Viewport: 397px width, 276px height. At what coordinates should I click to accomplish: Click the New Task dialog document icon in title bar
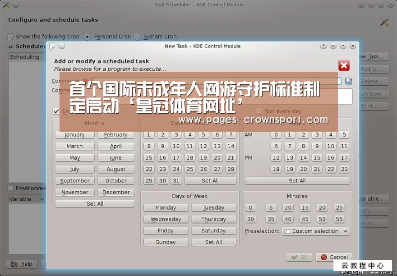(x=52, y=46)
